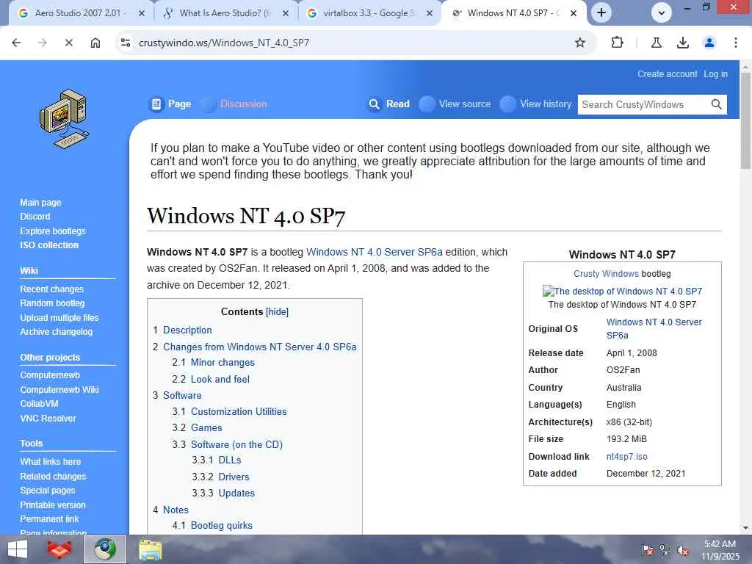Open What links here tool
The width and height of the screenshot is (752, 564).
click(x=51, y=462)
